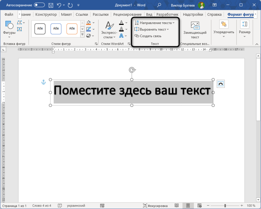Select the orange-outlined shape style preset

(x=72, y=29)
